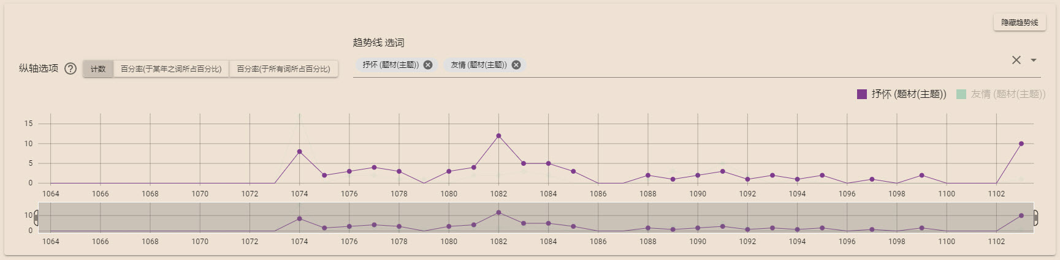The width and height of the screenshot is (1060, 260).
Task: Click the 隐藏趋势线 button
Action: (x=1020, y=23)
